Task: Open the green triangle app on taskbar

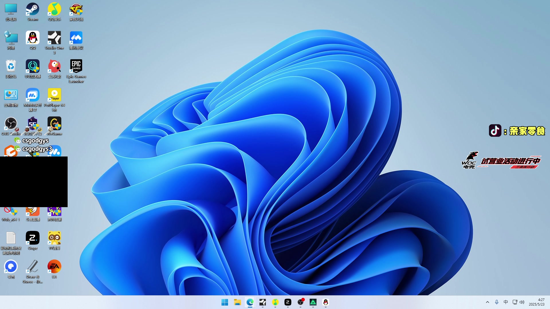Action: point(313,302)
